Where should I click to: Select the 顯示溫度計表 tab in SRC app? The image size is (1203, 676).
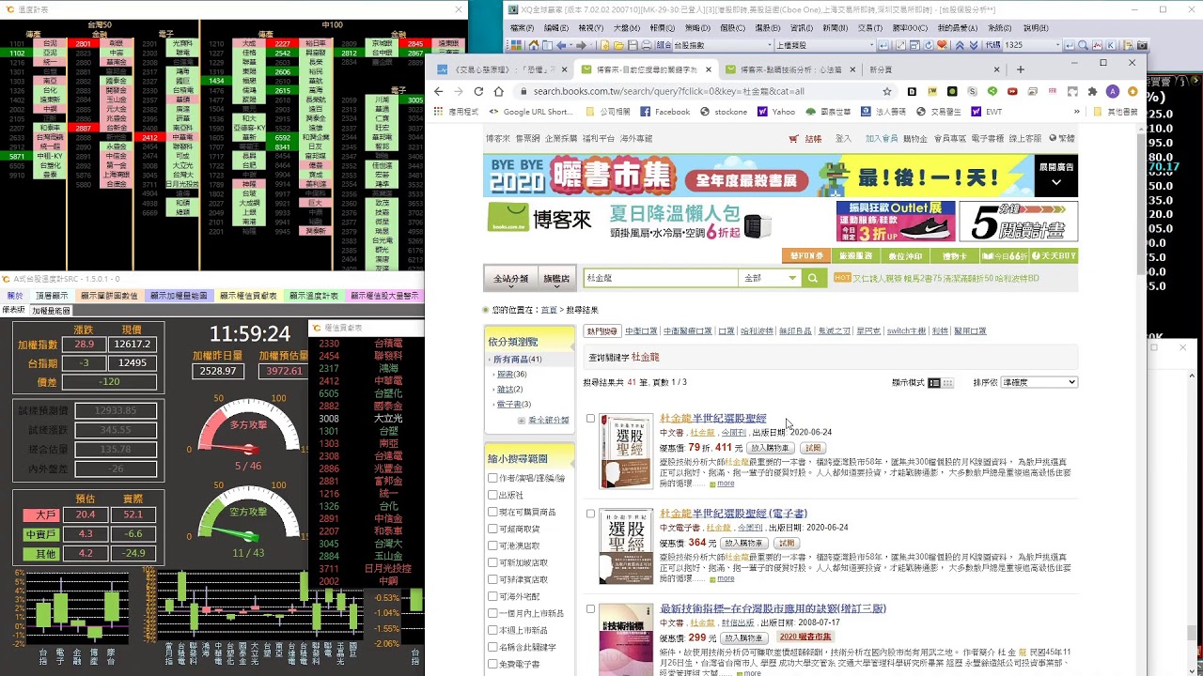(313, 296)
